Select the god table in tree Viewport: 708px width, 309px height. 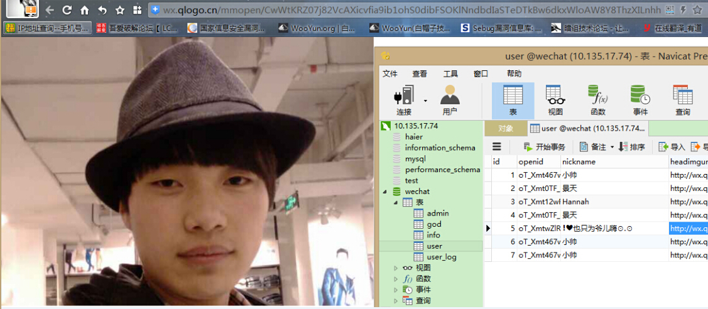click(x=434, y=224)
